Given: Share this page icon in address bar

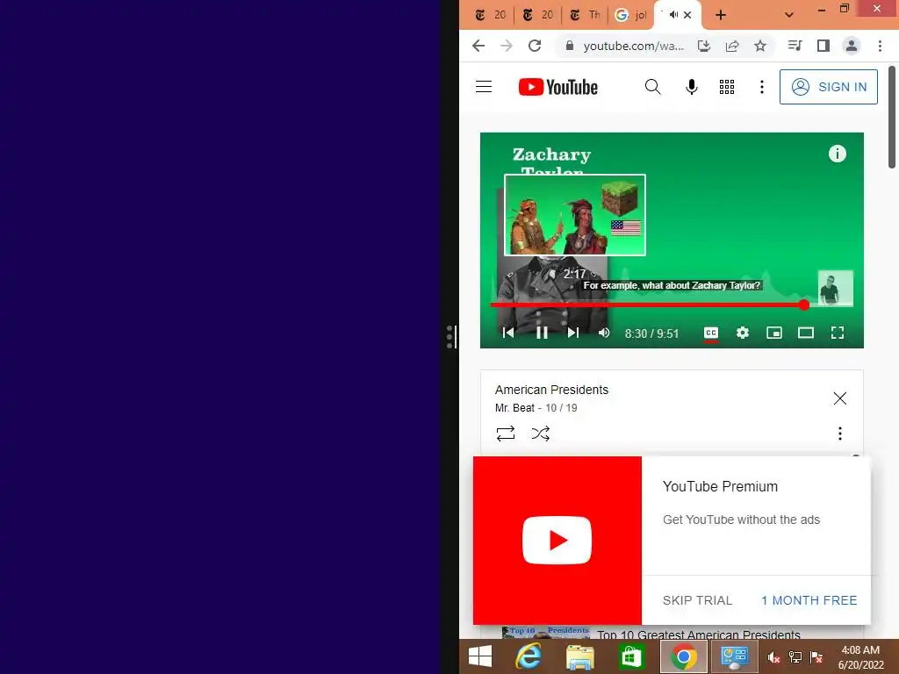Looking at the screenshot, I should click(732, 46).
